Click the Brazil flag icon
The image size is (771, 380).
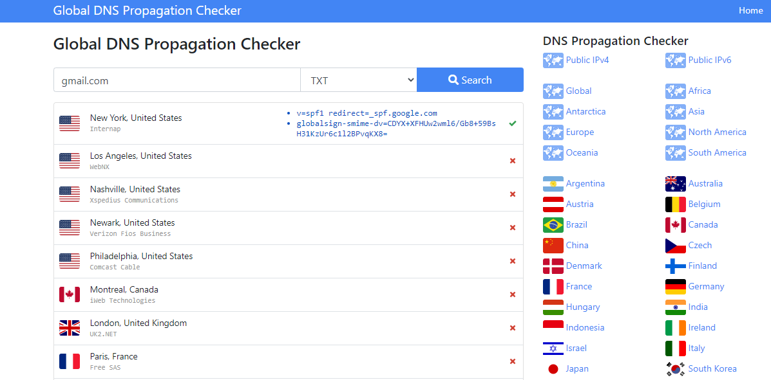coord(553,224)
